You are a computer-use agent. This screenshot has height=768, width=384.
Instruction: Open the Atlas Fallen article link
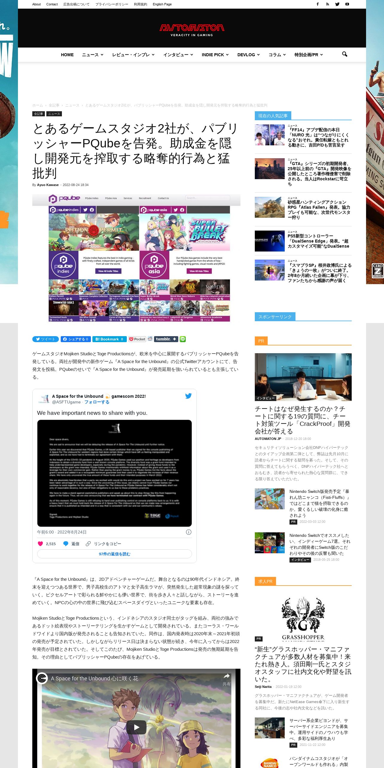(319, 210)
